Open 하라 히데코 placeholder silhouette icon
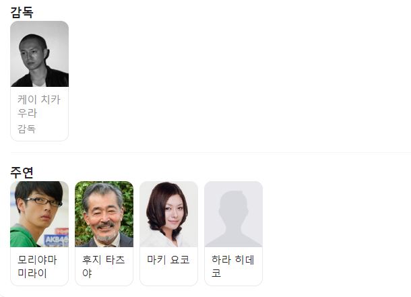 [x=233, y=214]
